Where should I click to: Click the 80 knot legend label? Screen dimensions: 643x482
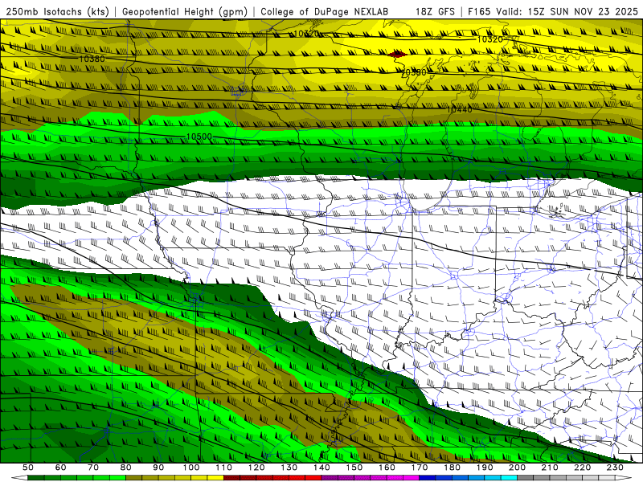pyautogui.click(x=126, y=468)
